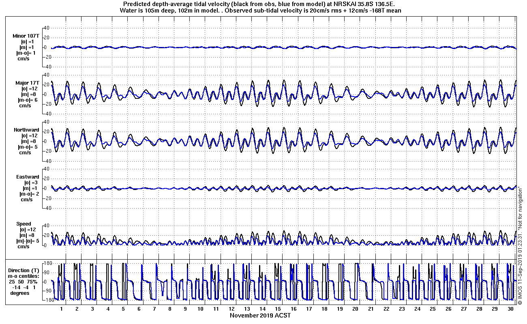Click day 8 tick label
Image resolution: width=527 pixels, height=324 pixels.
(x=170, y=309)
